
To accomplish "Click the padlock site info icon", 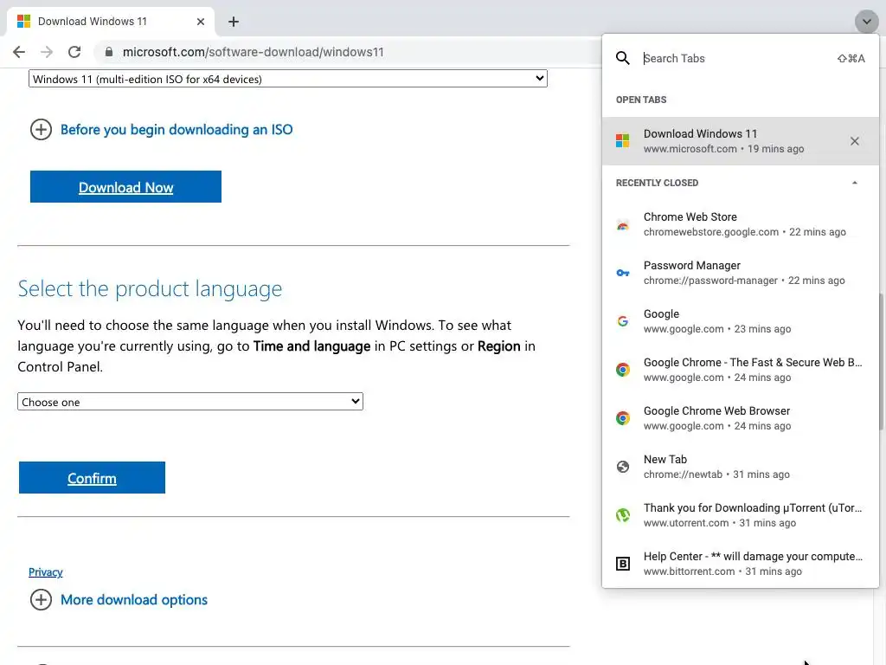I will pos(109,52).
